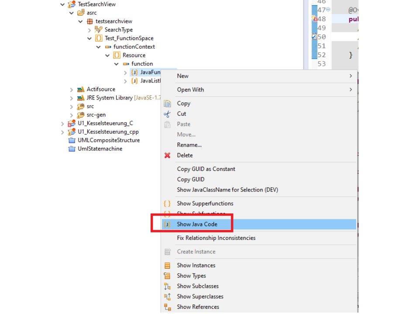Click the Copy icon in context menu
Image resolution: width=419 pixels, height=314 pixels.
(x=167, y=103)
